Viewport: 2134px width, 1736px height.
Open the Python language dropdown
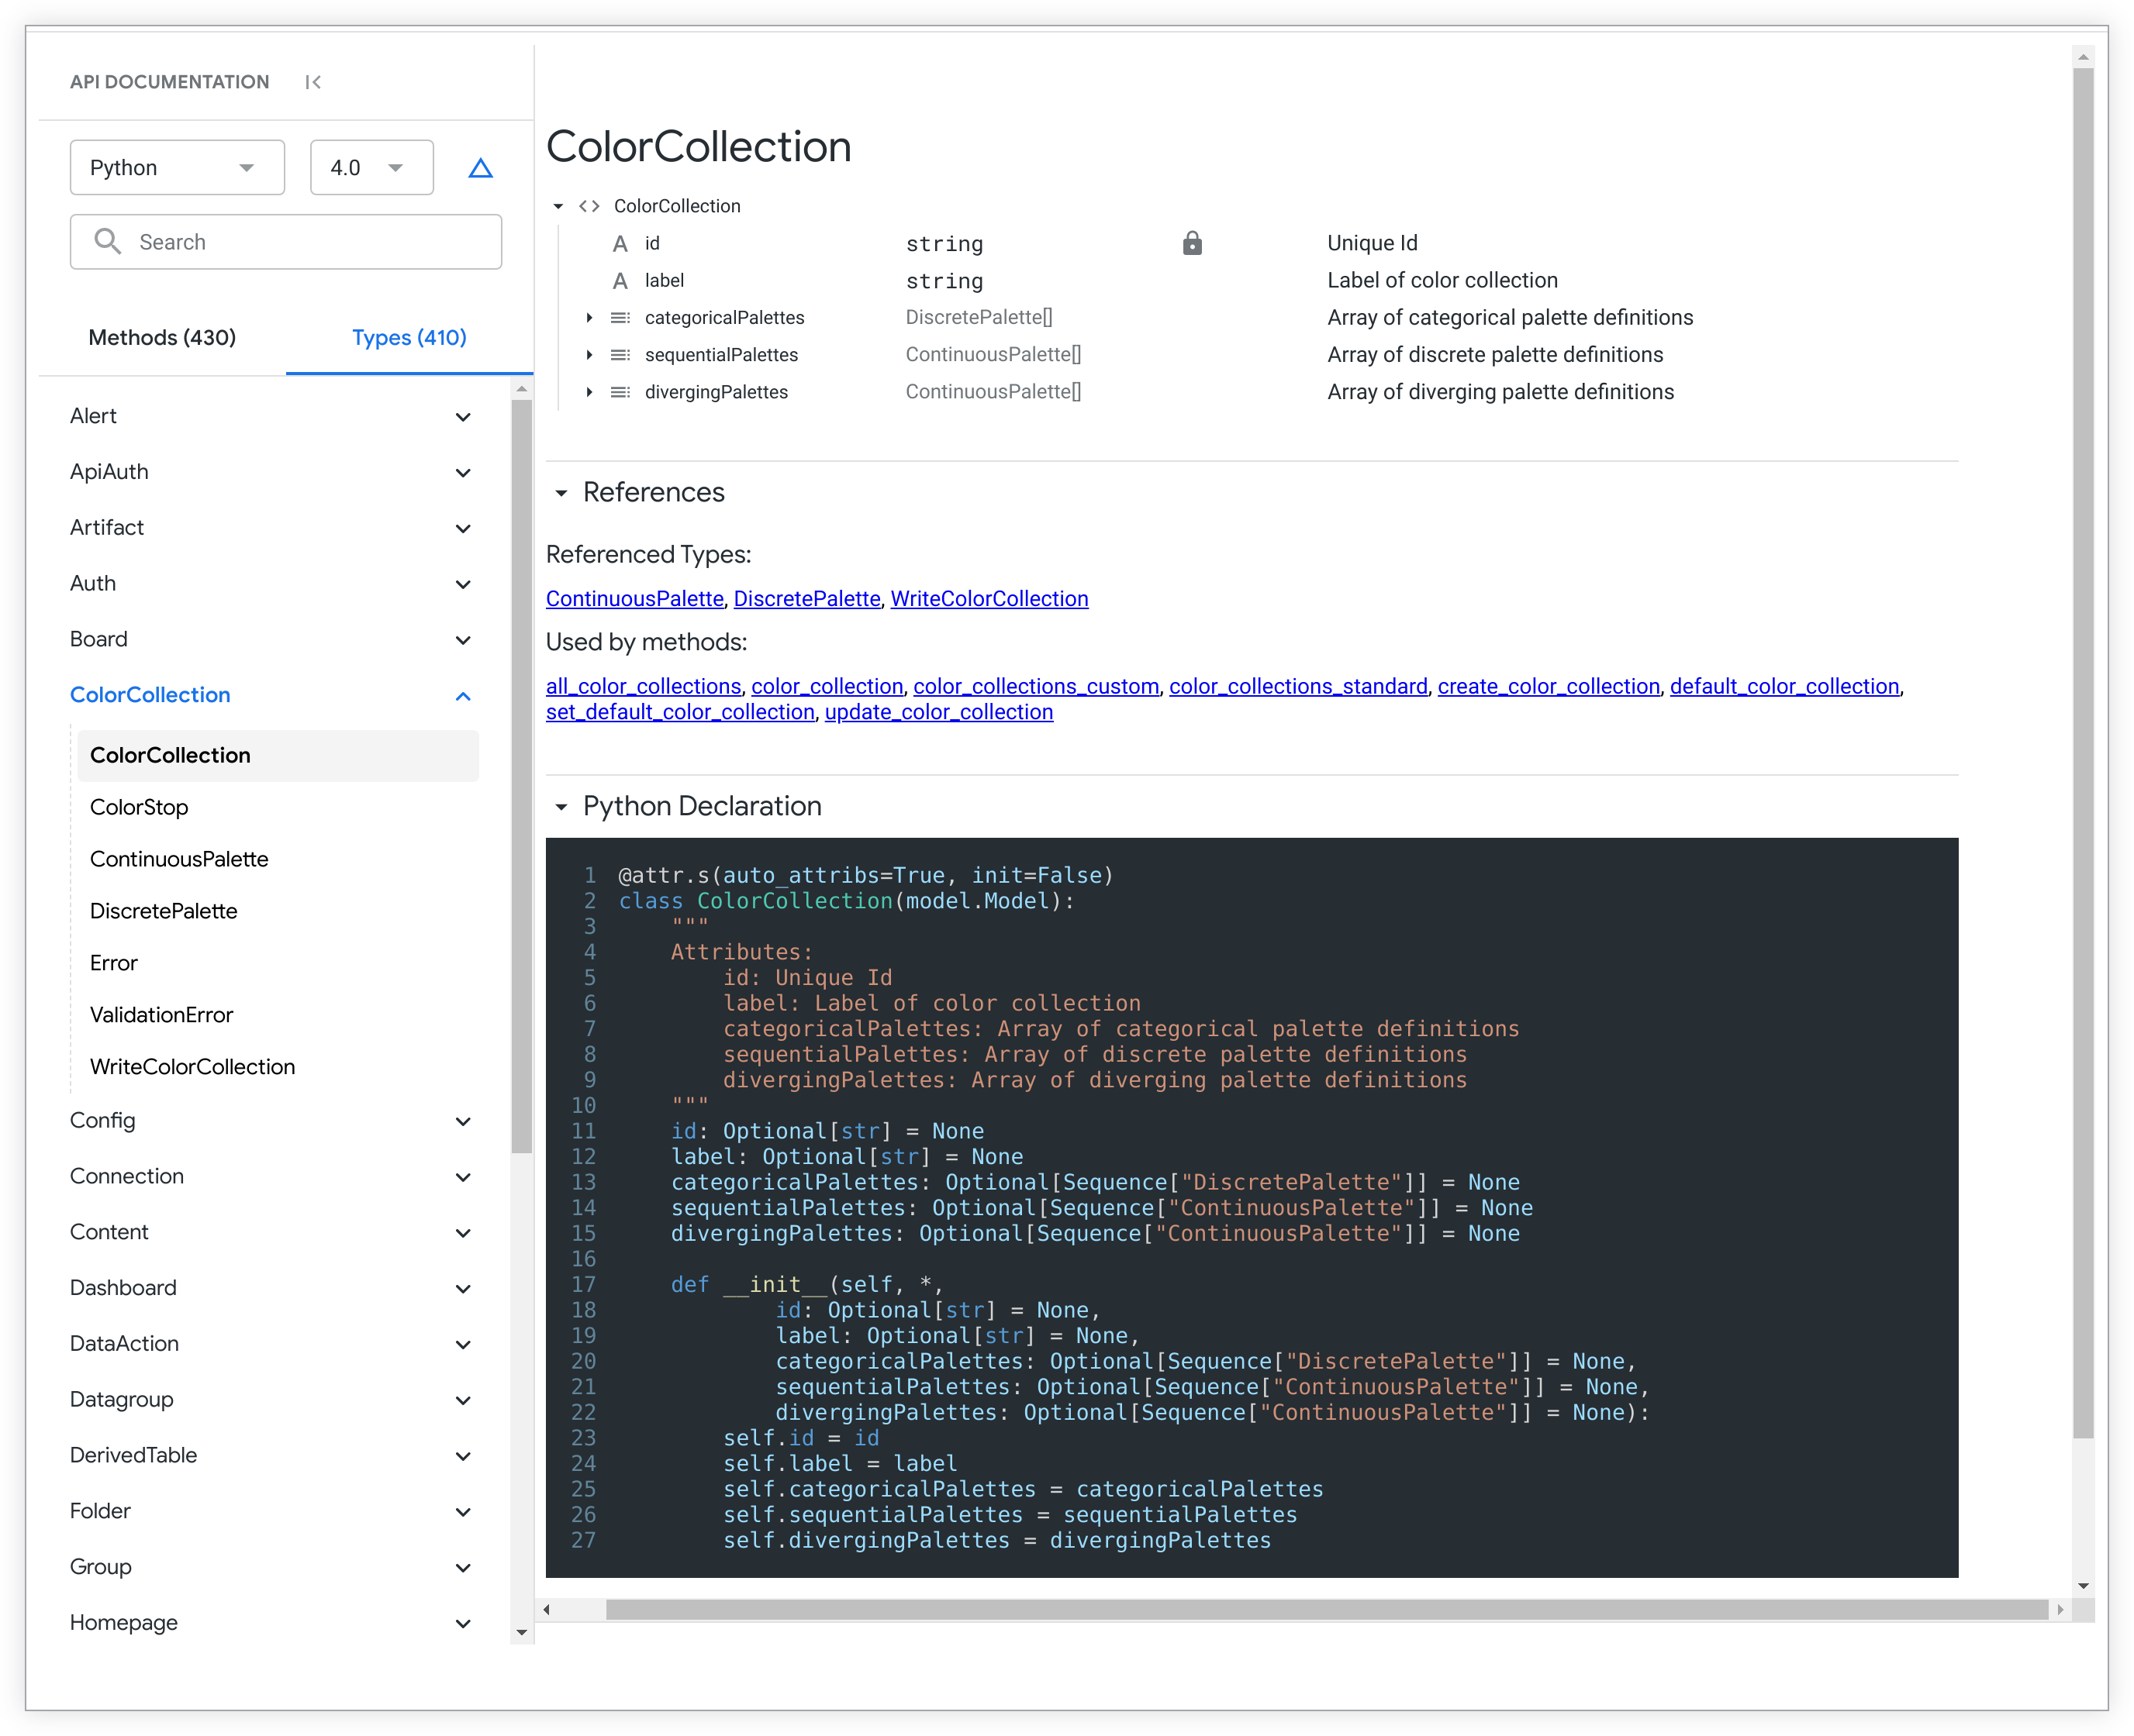tap(177, 168)
